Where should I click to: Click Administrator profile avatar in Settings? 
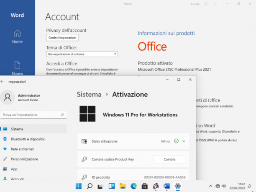[x=8, y=97]
